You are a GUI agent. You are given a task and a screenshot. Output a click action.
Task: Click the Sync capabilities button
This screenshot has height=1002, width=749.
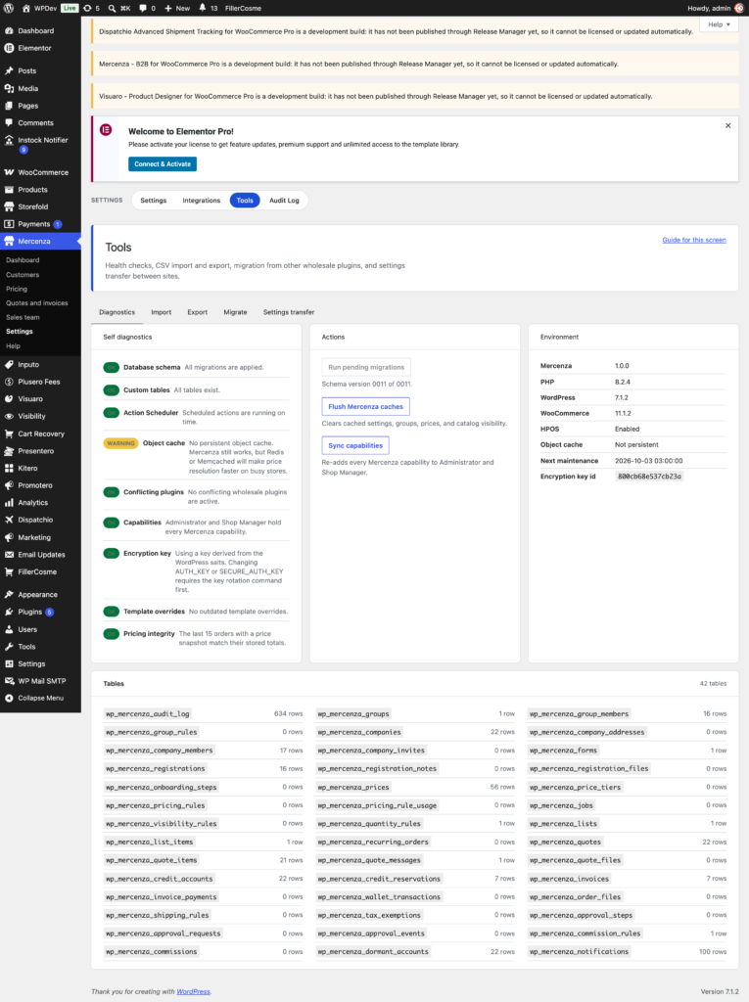click(x=355, y=445)
